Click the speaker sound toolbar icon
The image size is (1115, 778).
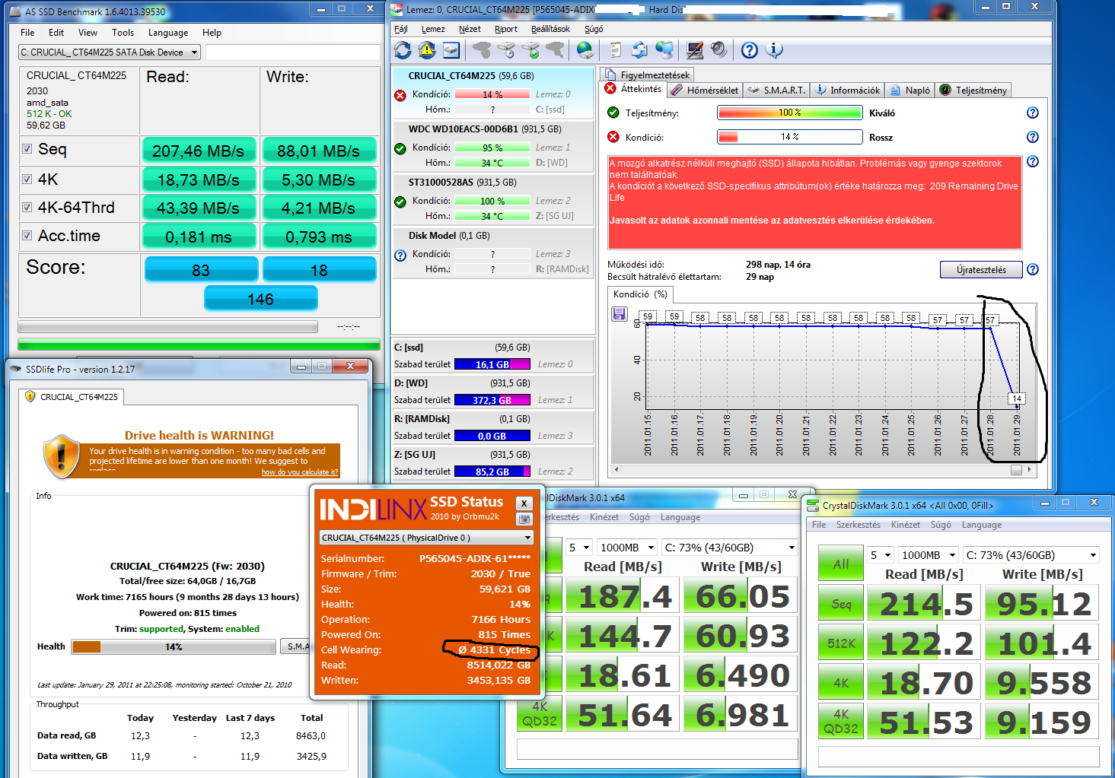[x=719, y=50]
